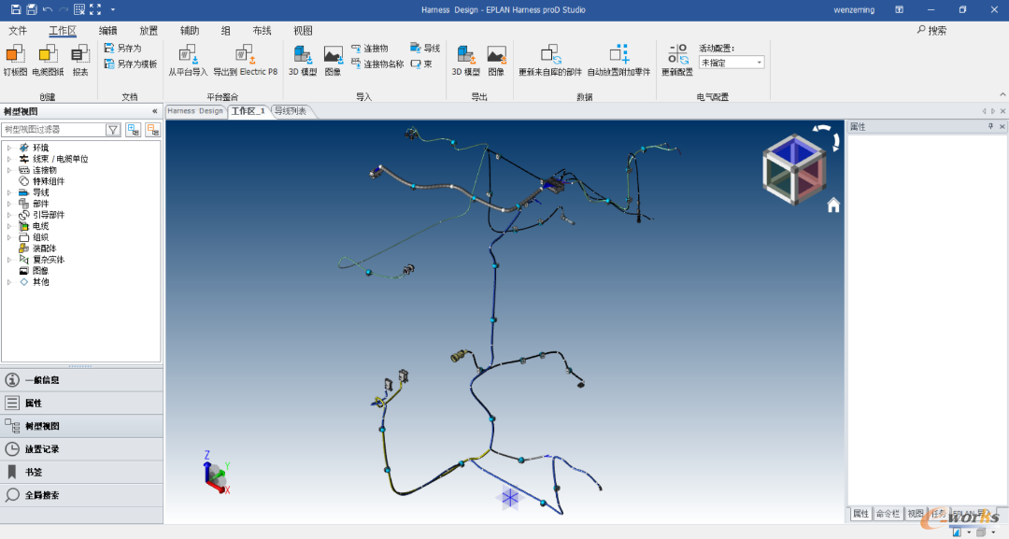The height and width of the screenshot is (539, 1009).
Task: Click 束 import button
Action: [421, 64]
